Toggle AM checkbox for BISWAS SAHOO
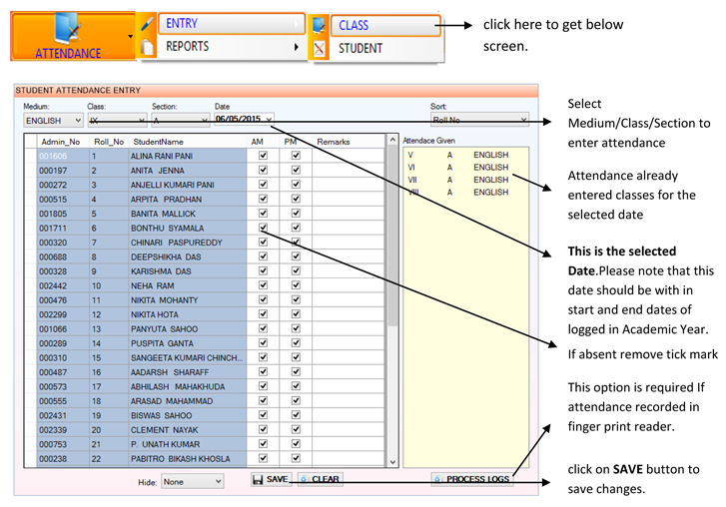The image size is (726, 507). (263, 415)
